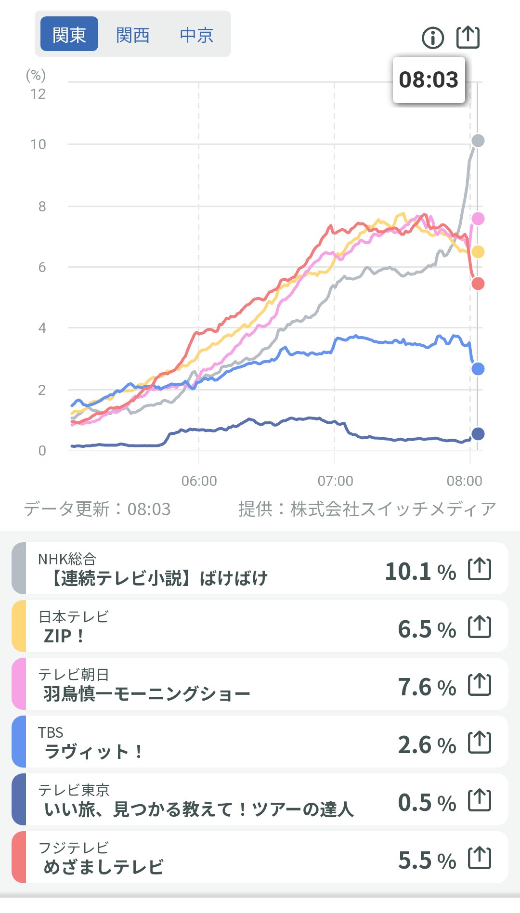Click the 08:03 time tooltip
Image resolution: width=520 pixels, height=913 pixels.
429,80
